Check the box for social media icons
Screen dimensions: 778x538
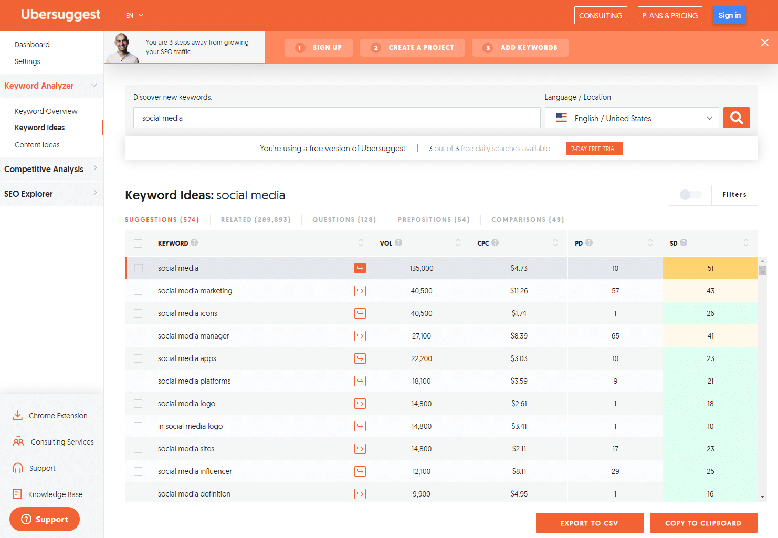(x=138, y=313)
